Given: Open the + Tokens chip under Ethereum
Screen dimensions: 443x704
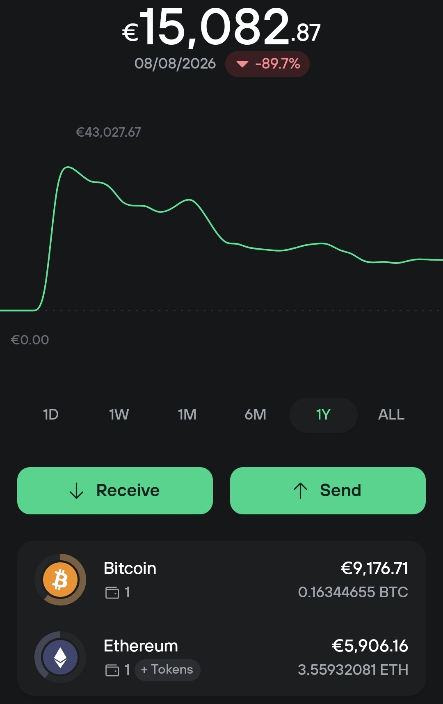Looking at the screenshot, I should click(x=167, y=670).
